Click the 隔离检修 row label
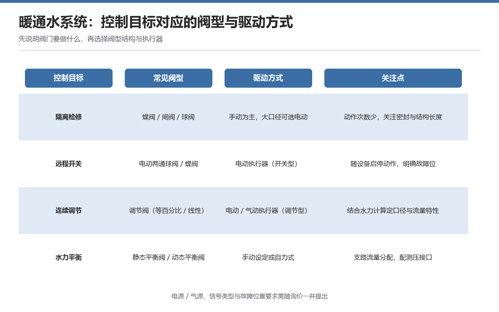Viewport: 499px width, 312px height. [x=69, y=117]
